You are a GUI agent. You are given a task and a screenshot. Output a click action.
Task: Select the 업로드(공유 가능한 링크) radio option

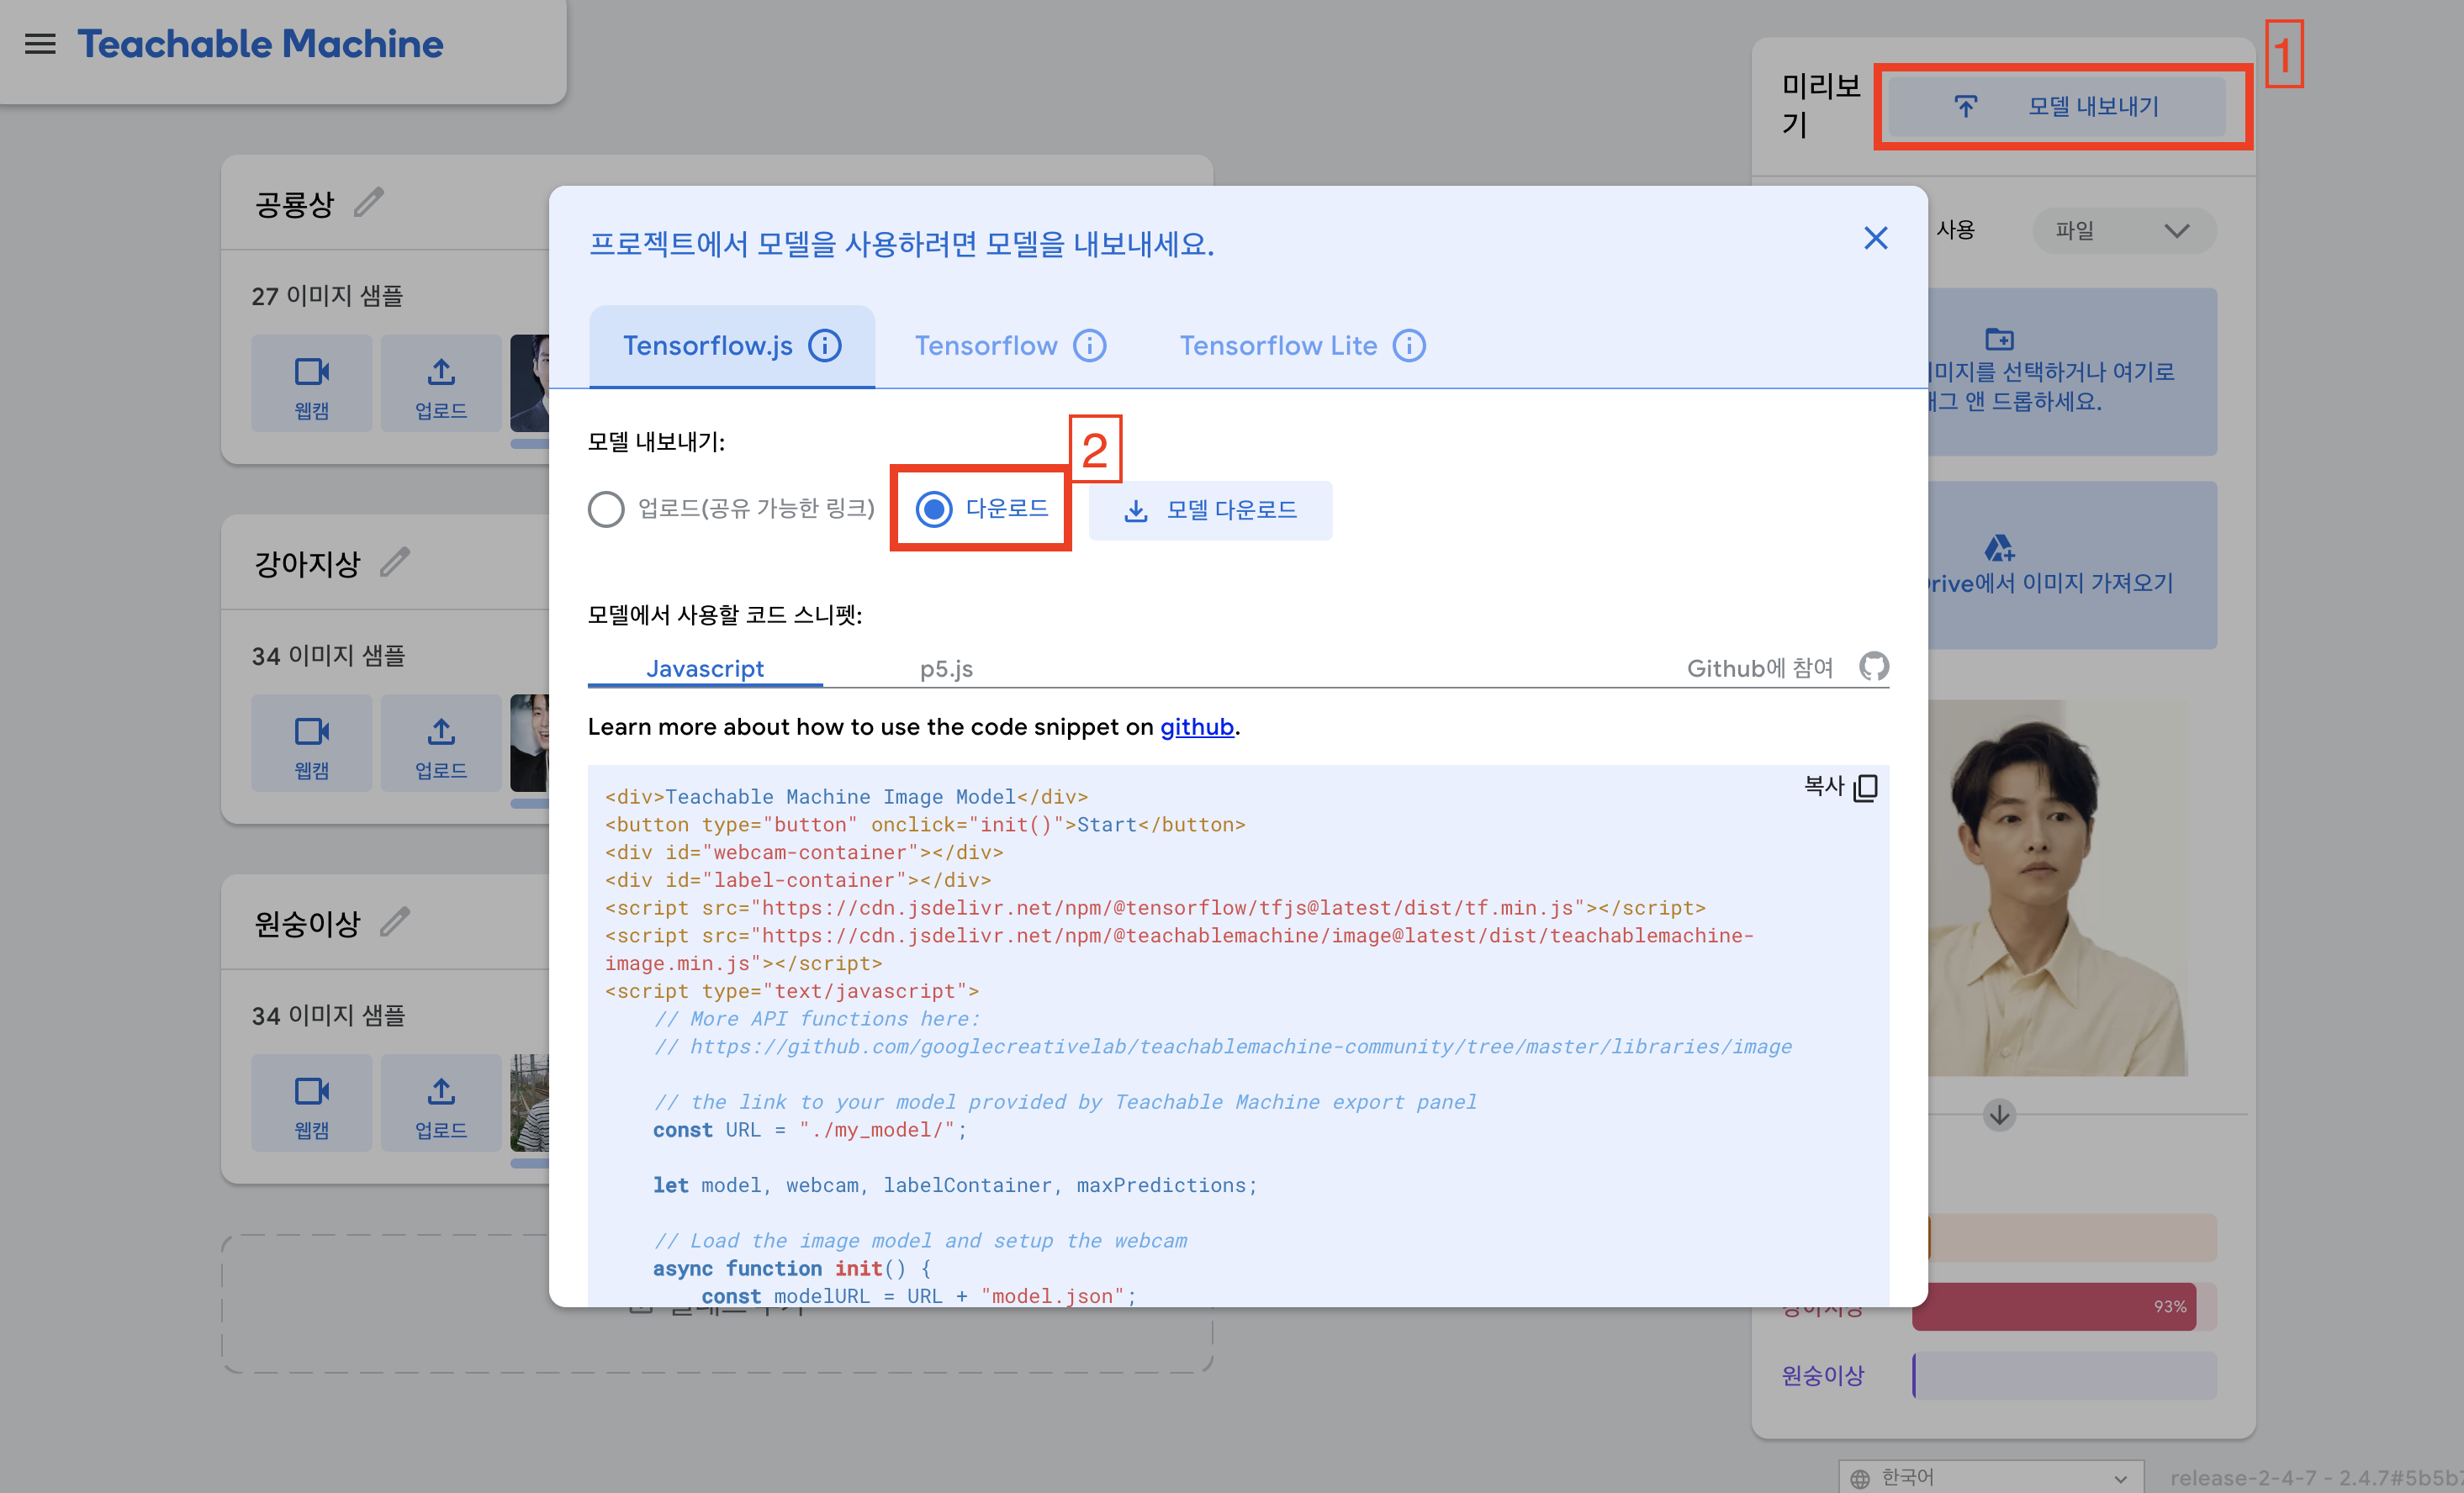click(x=606, y=509)
